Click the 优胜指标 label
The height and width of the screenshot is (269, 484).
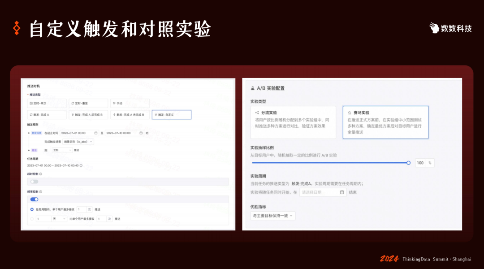pos(258,207)
